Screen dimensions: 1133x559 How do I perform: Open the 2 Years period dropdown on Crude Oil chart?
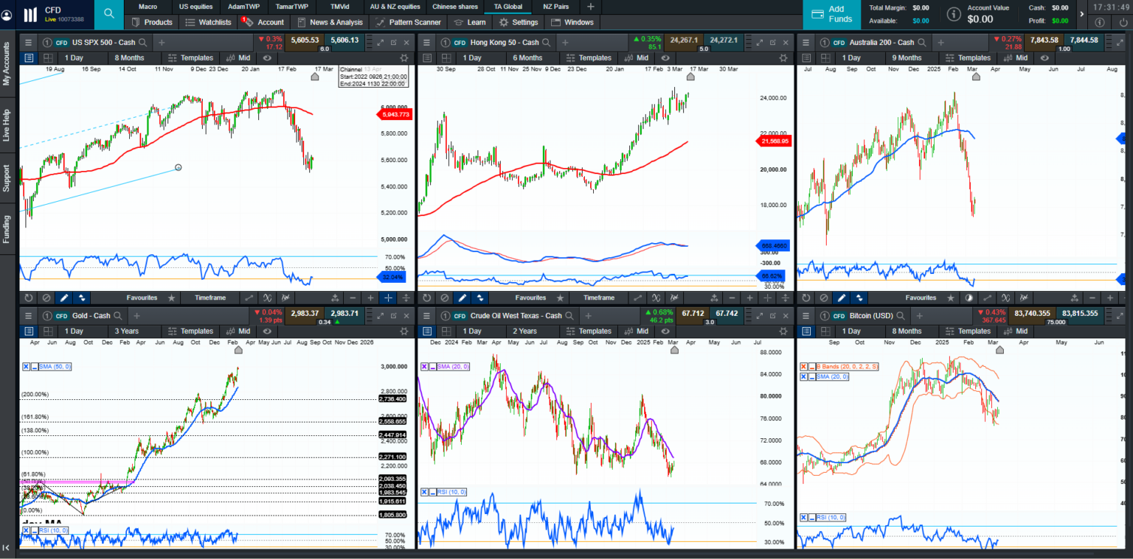[524, 331]
